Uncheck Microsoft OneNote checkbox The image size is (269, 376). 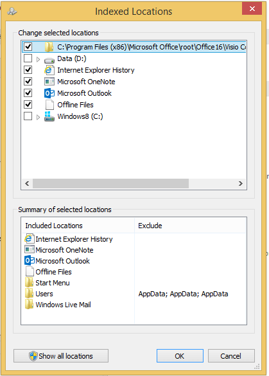coord(28,81)
